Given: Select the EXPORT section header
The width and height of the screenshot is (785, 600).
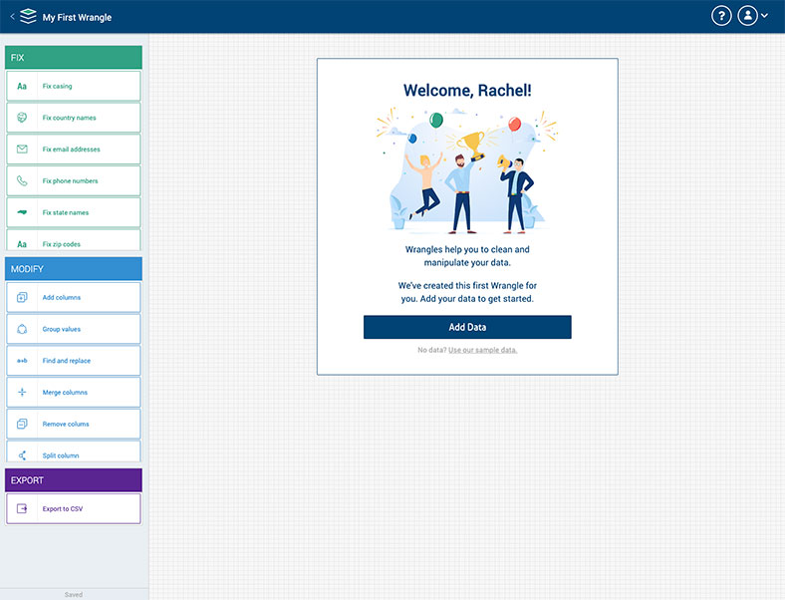Looking at the screenshot, I should point(74,480).
